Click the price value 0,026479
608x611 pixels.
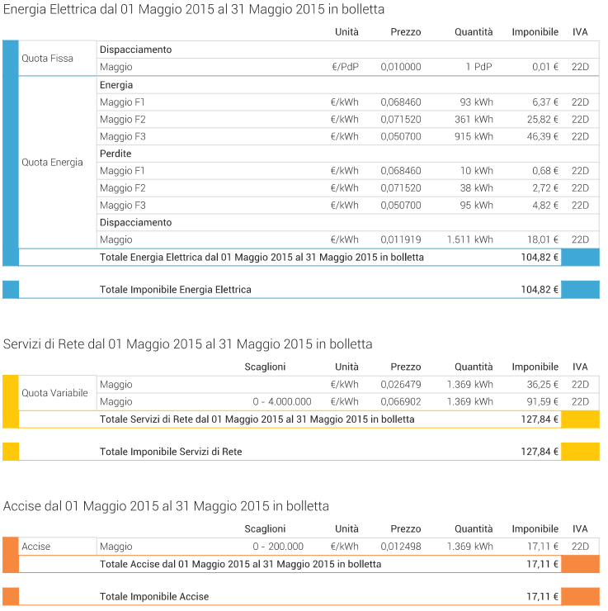(x=401, y=384)
